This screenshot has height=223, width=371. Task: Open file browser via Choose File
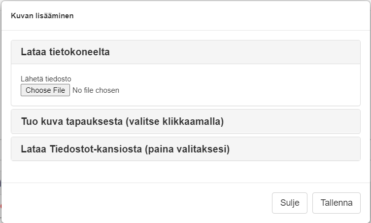pyautogui.click(x=45, y=90)
